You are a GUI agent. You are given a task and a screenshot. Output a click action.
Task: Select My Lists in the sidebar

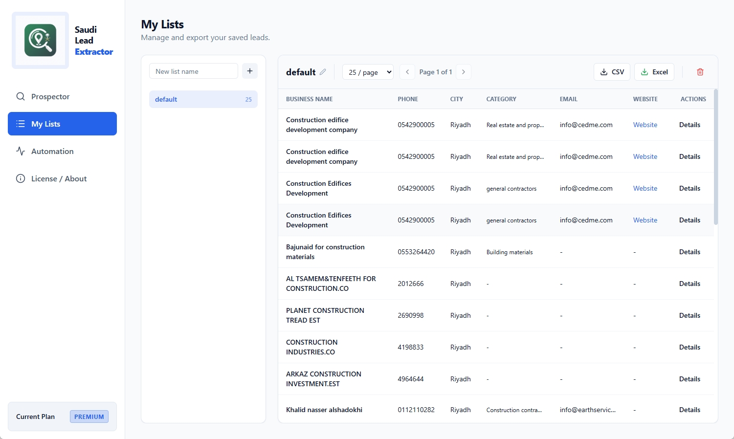pos(62,124)
